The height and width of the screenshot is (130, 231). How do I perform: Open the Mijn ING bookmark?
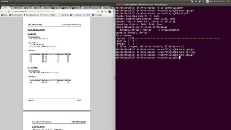(x=64, y=15)
